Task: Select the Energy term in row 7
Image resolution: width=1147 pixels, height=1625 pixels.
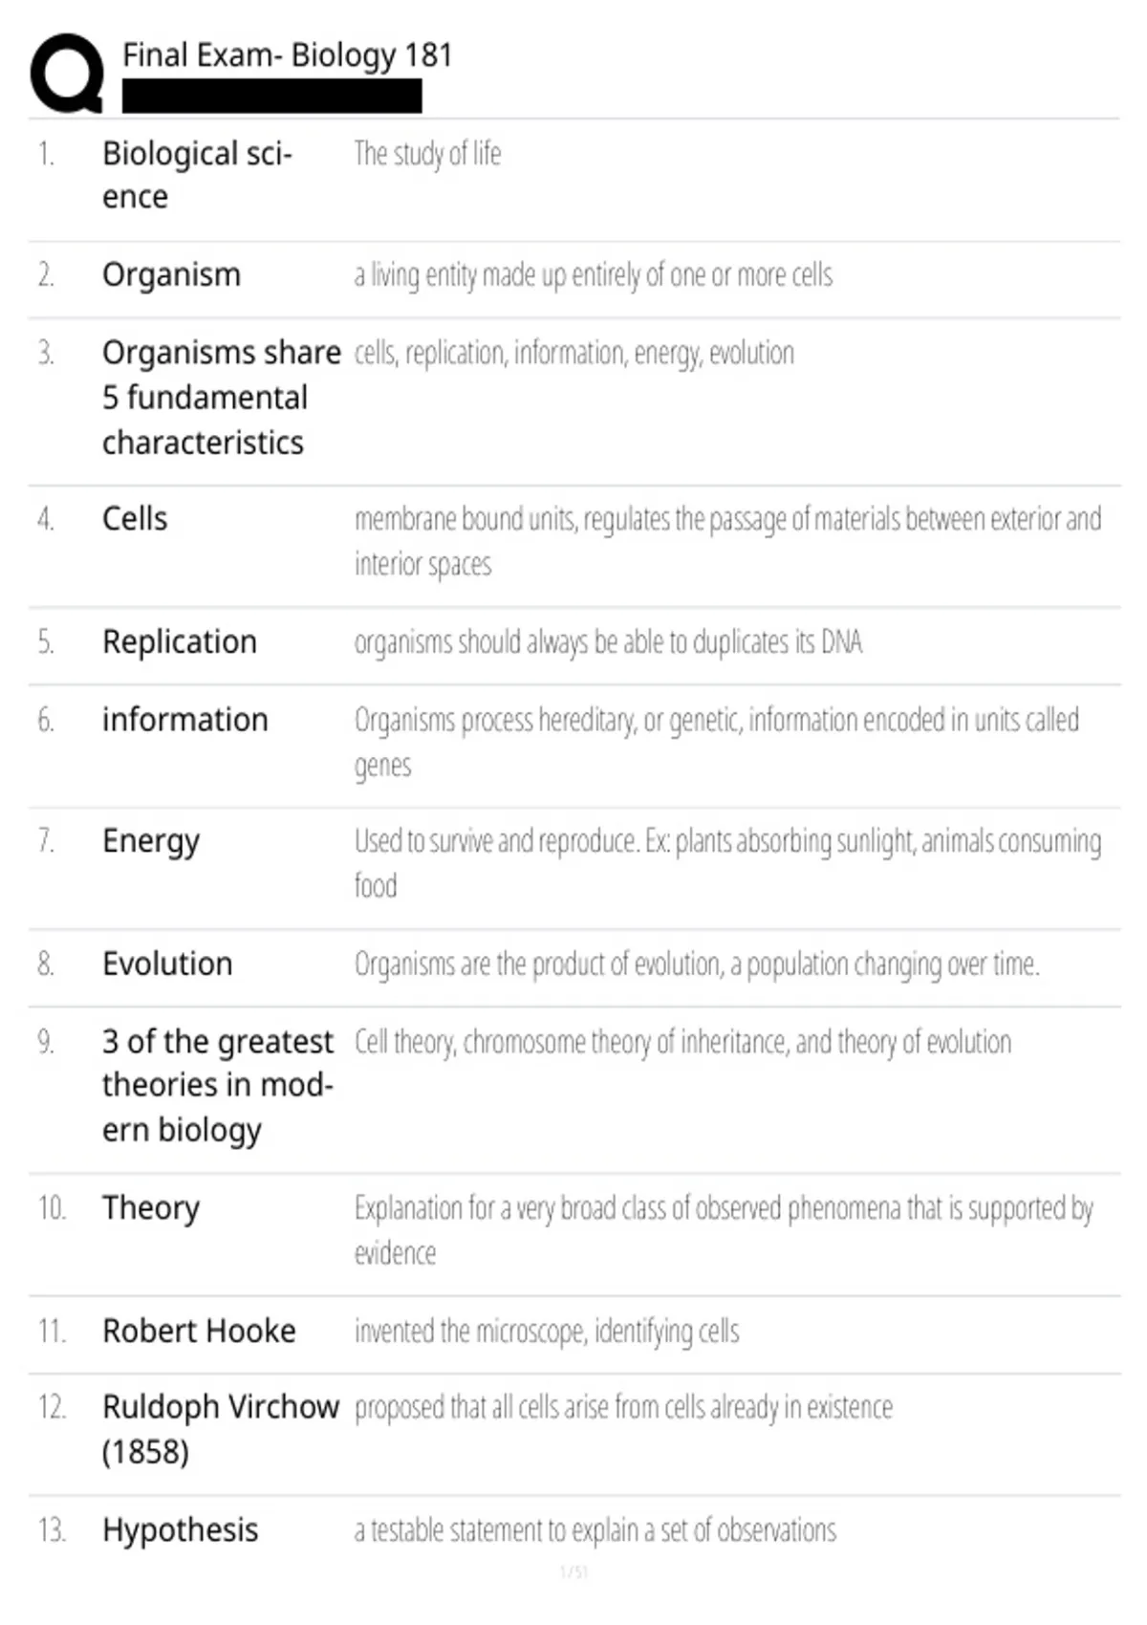Action: pos(151,842)
